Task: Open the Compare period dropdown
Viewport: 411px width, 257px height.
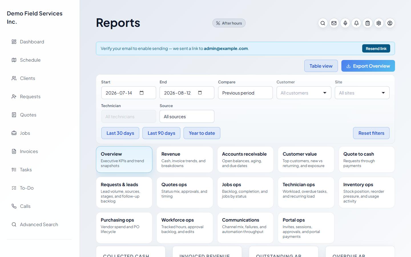Action: pyautogui.click(x=245, y=93)
